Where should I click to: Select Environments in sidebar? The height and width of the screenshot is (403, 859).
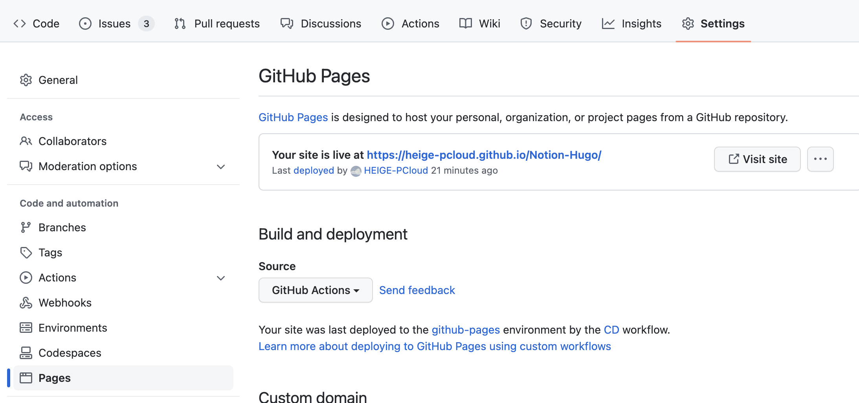click(x=123, y=328)
